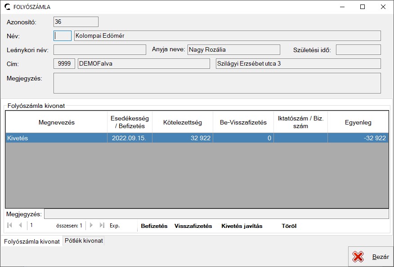Go to previous record in navigator
Screen dimensions: 394x267
[20, 226]
